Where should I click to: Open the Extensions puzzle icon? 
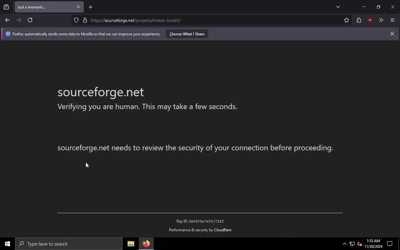pos(359,20)
